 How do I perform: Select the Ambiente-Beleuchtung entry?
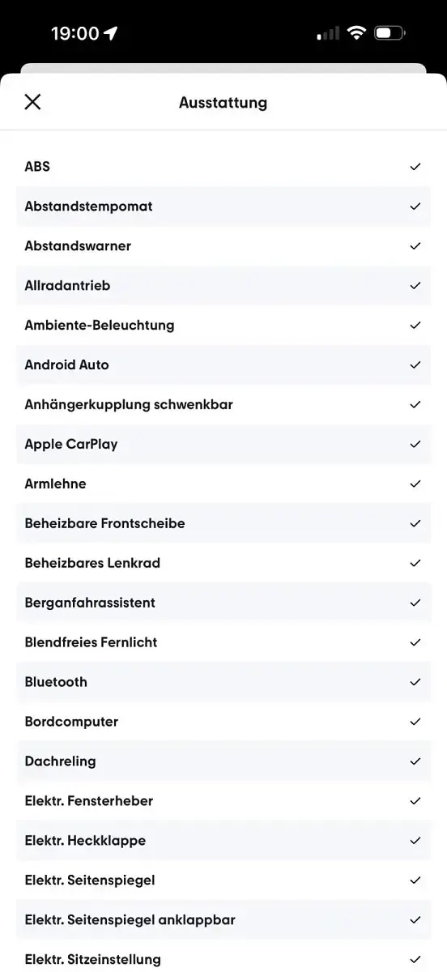pyautogui.click(x=223, y=325)
